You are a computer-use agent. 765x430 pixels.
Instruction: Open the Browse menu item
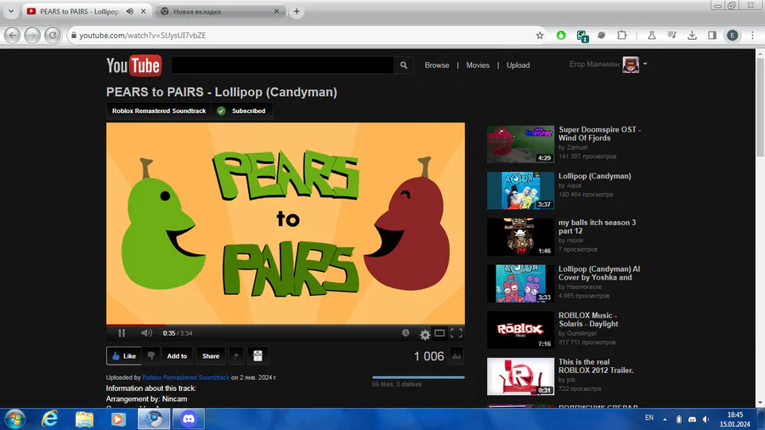[437, 65]
